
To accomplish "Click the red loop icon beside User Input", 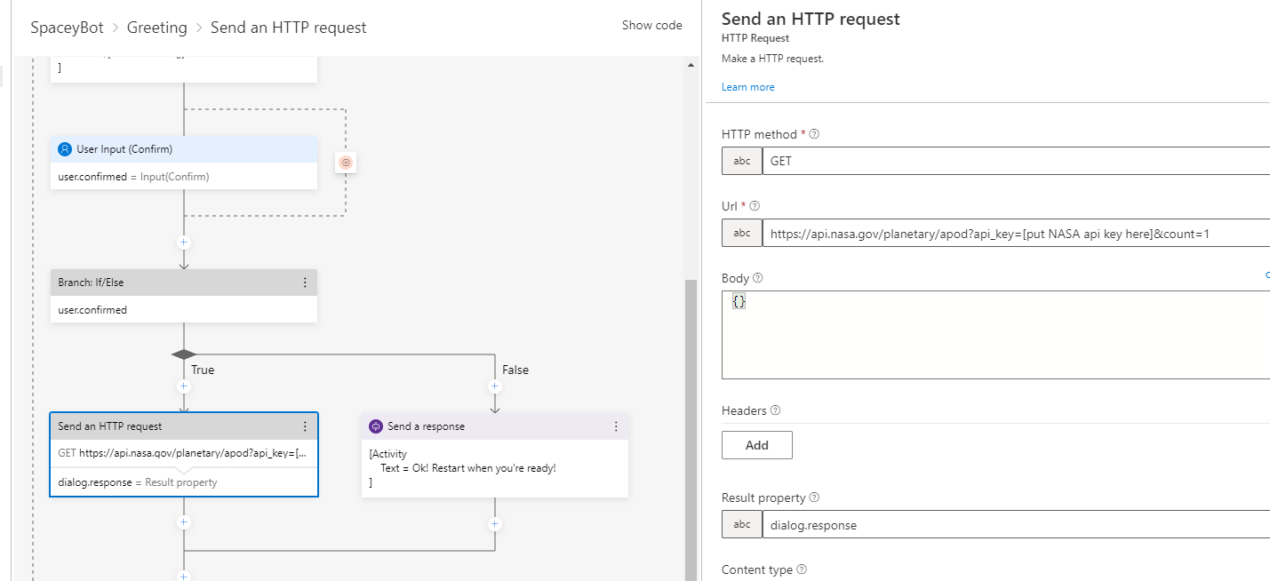I will 346,163.
